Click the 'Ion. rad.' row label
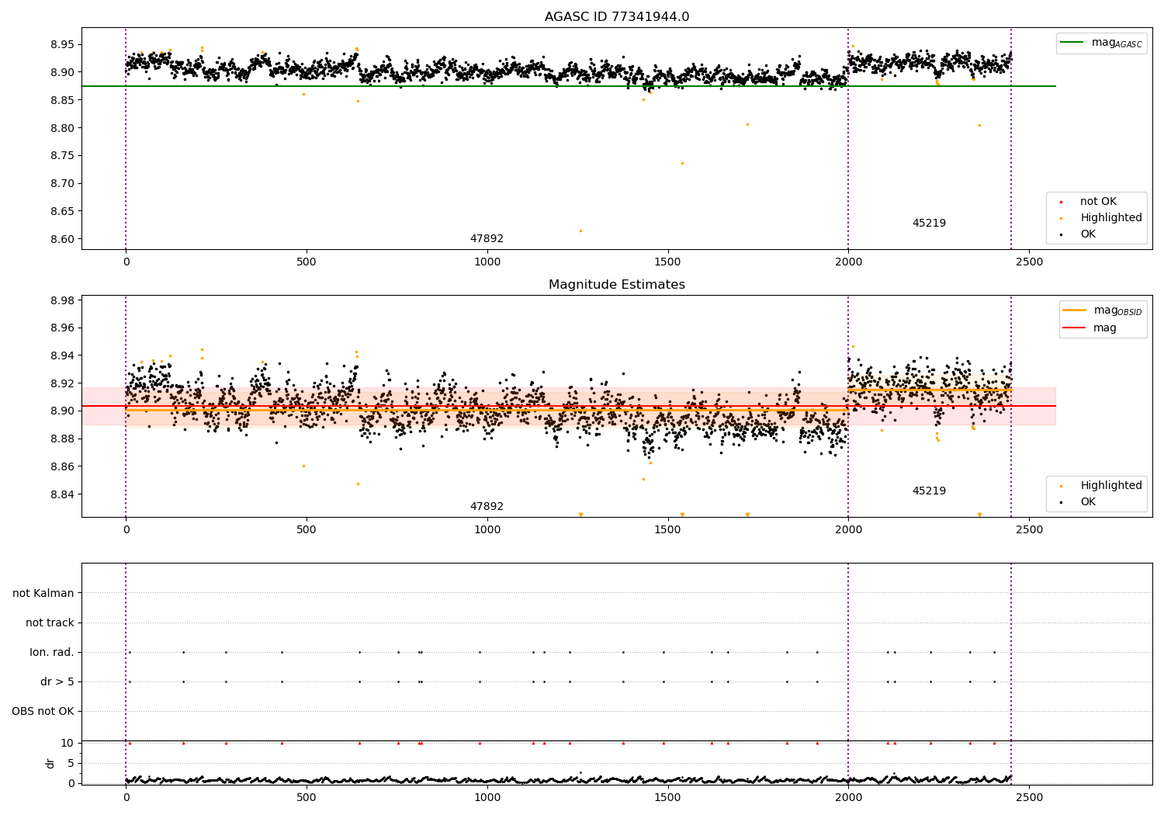1164x815 pixels. pyautogui.click(x=52, y=653)
